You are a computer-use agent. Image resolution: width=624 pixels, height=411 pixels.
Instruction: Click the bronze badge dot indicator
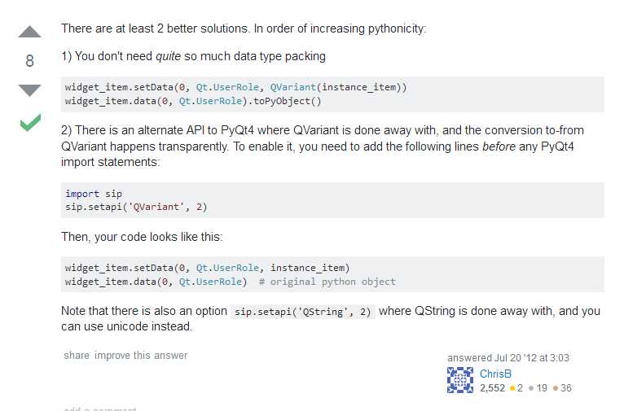555,388
